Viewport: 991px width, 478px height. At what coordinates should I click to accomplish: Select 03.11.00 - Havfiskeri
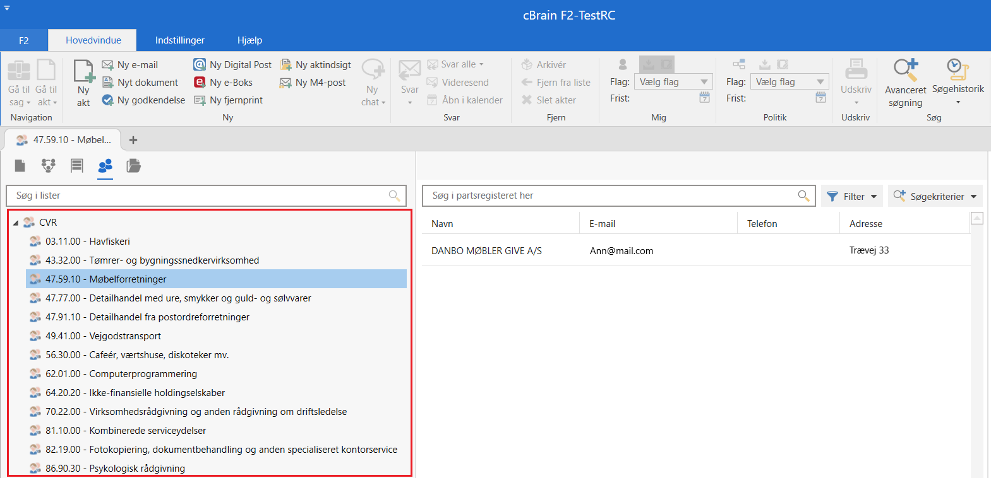tap(216, 242)
